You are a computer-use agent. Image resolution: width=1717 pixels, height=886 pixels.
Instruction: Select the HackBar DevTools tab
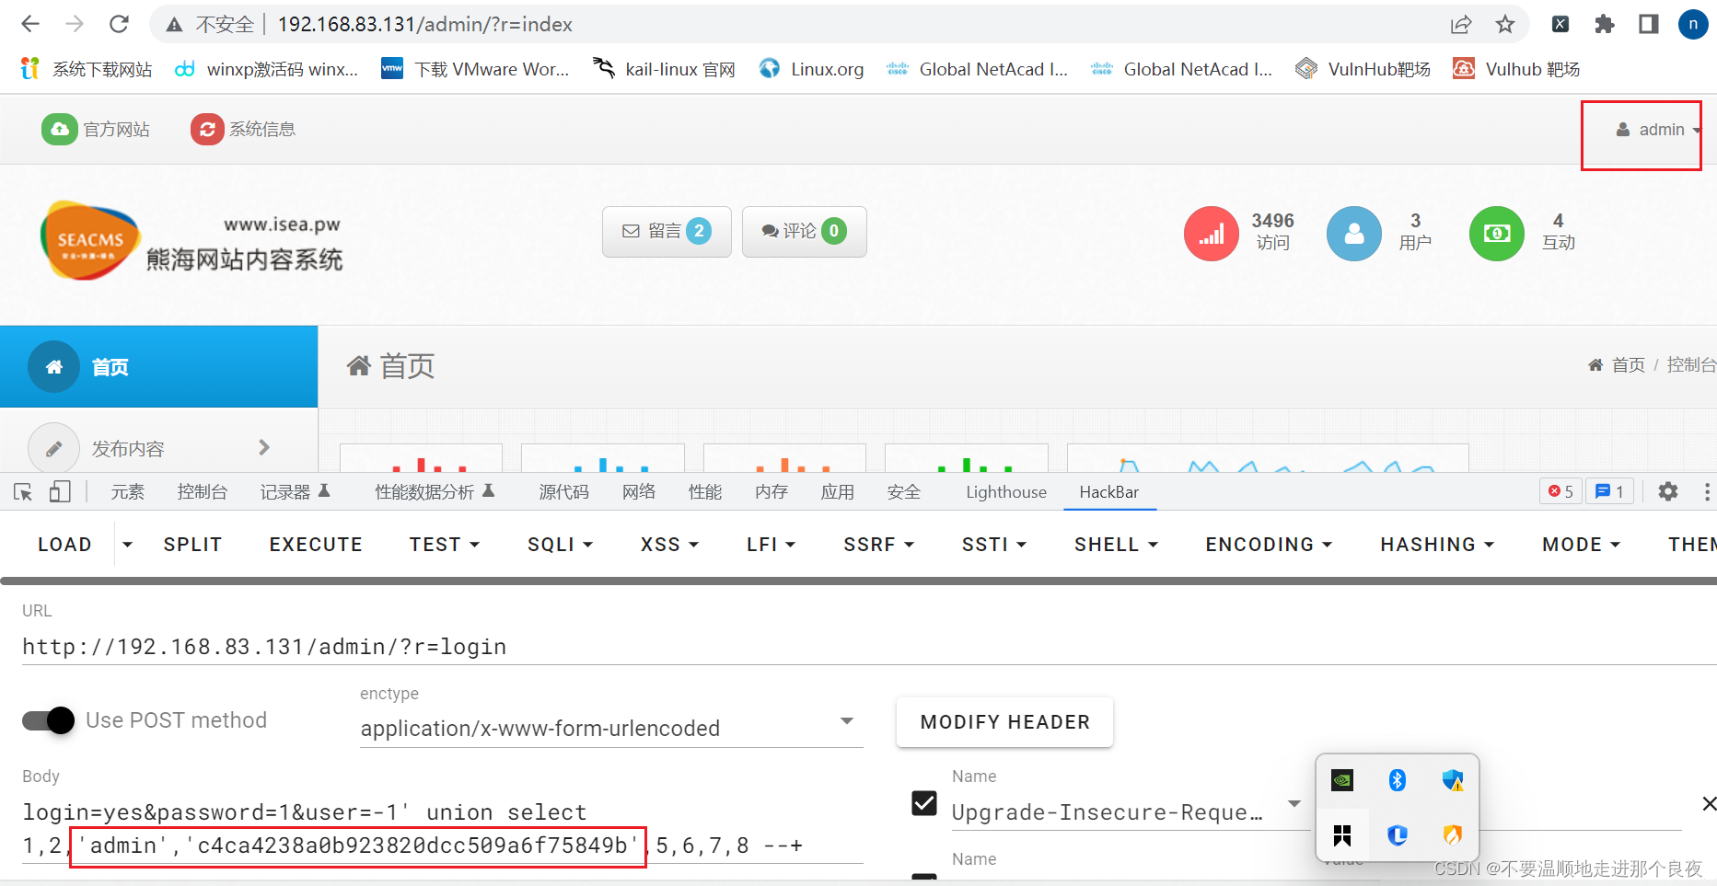click(1109, 492)
